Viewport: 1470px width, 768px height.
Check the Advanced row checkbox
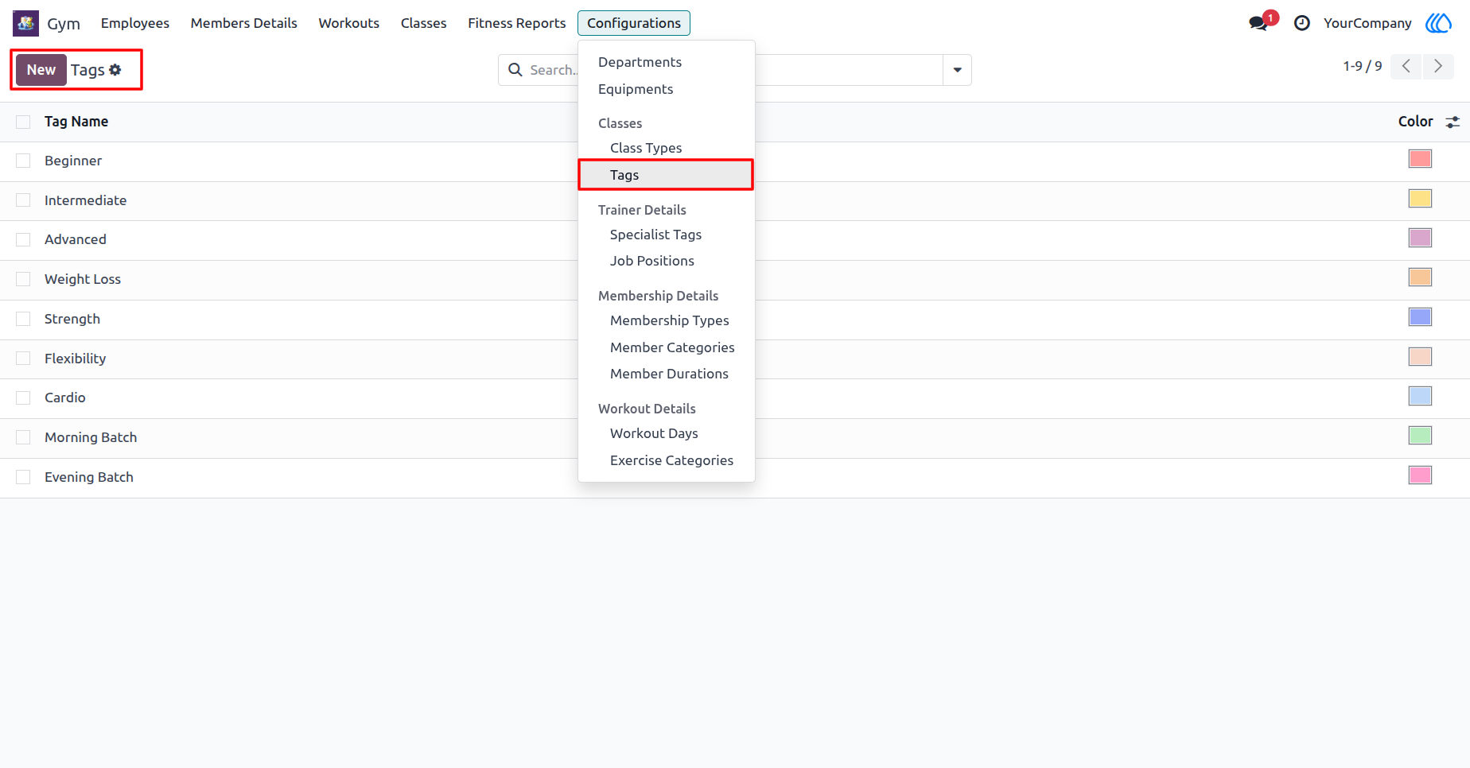click(23, 239)
